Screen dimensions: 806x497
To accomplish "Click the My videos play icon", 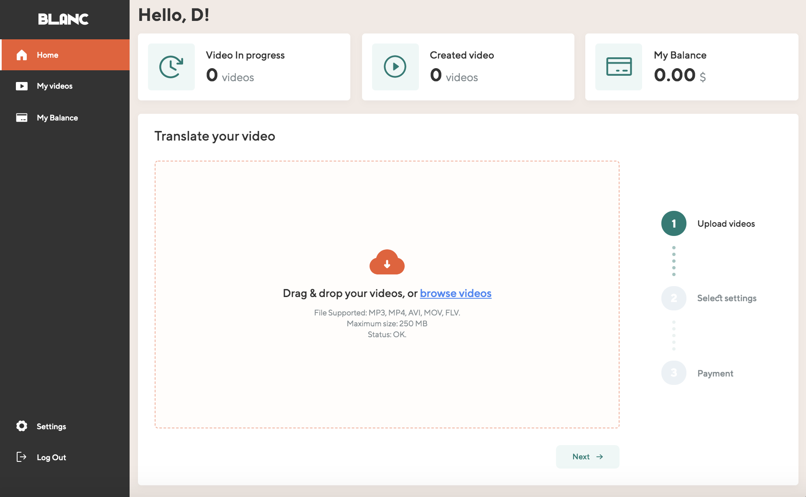I will pyautogui.click(x=22, y=86).
